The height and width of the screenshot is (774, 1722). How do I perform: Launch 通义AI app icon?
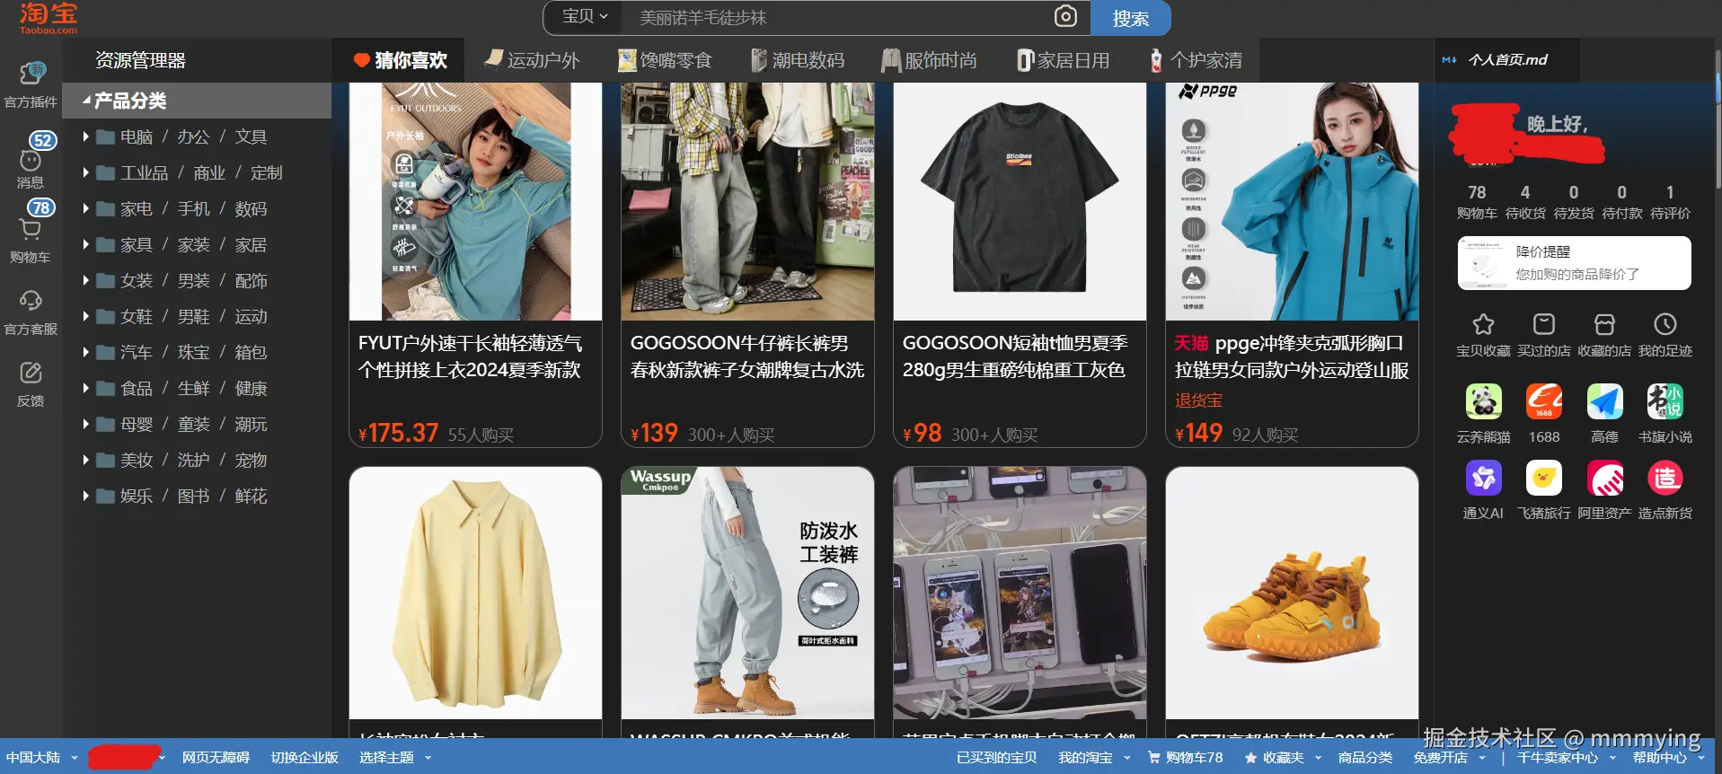point(1483,478)
